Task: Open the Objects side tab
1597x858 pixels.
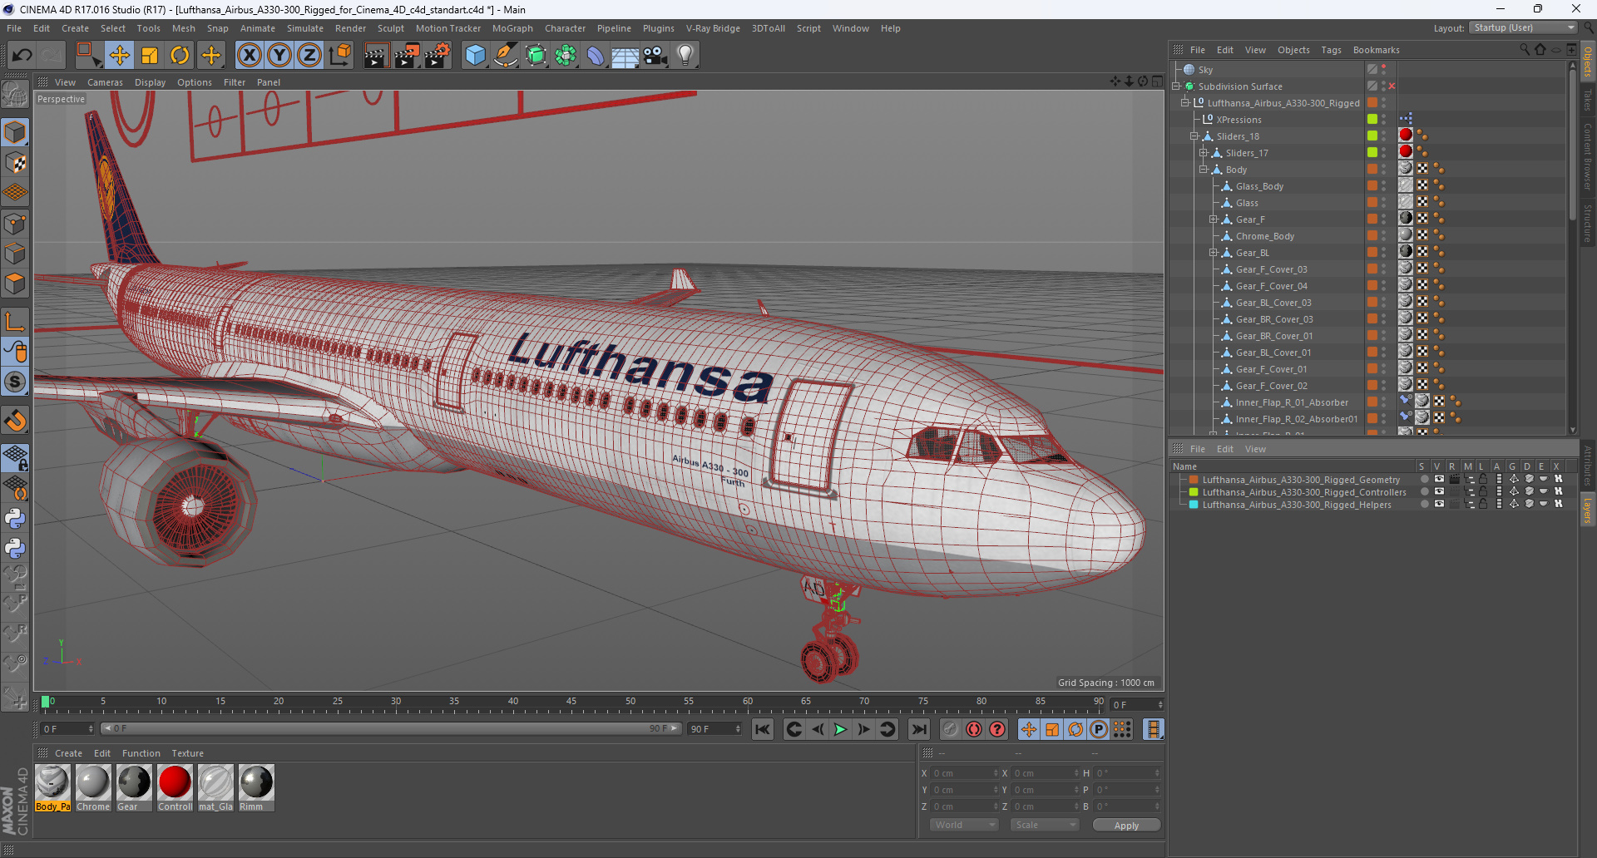Action: (1588, 62)
